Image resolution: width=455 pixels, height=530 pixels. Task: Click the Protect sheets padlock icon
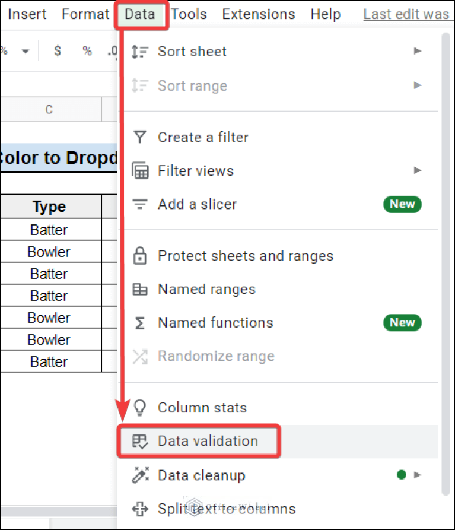click(x=140, y=256)
